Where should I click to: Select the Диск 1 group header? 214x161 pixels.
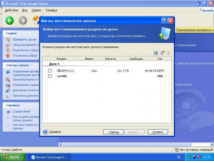pyautogui.click(x=54, y=64)
